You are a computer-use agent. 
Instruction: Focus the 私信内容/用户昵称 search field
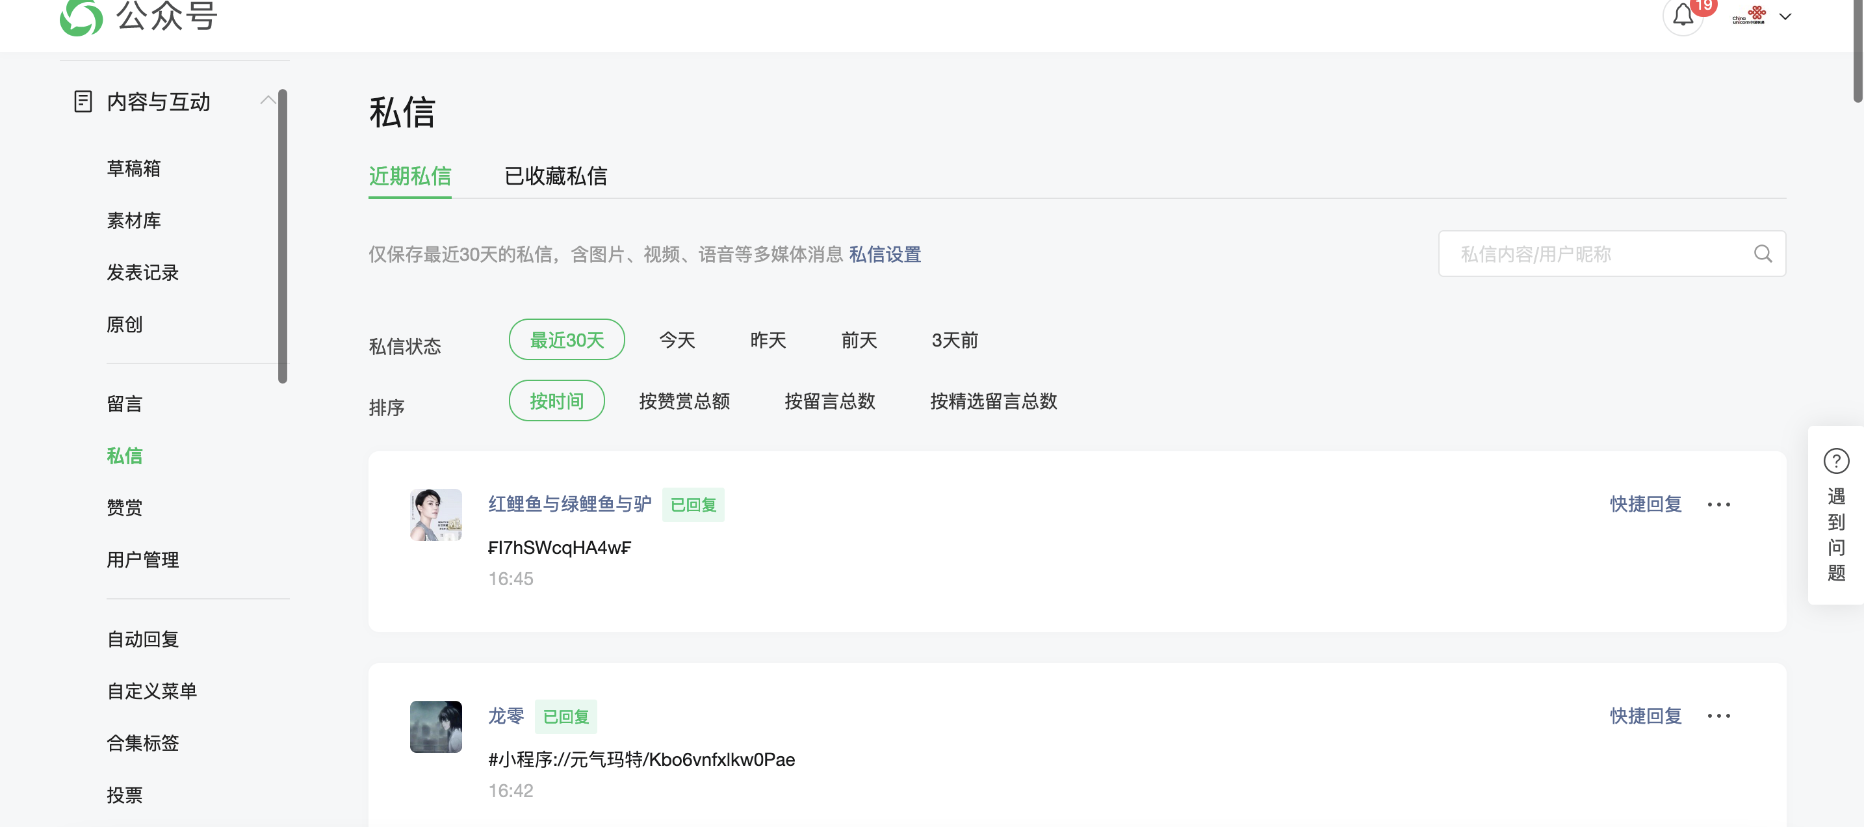pyautogui.click(x=1592, y=254)
